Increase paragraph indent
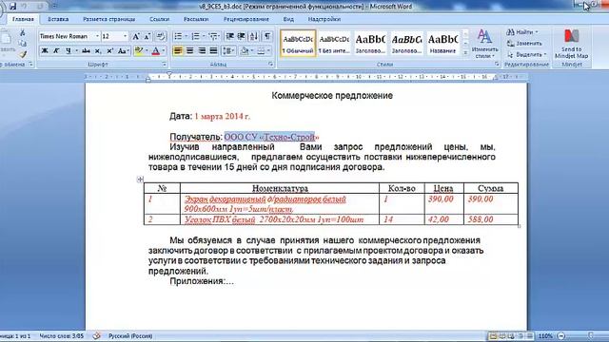Screen dimensions: 609x342 (x=242, y=36)
